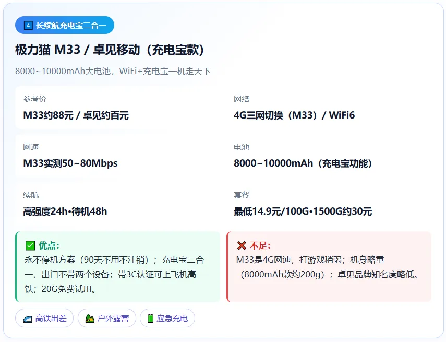Click the train icon in 高铁出差 tag

coord(28,319)
